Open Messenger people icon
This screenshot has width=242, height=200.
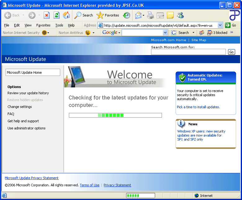pyautogui.click(x=180, y=15)
